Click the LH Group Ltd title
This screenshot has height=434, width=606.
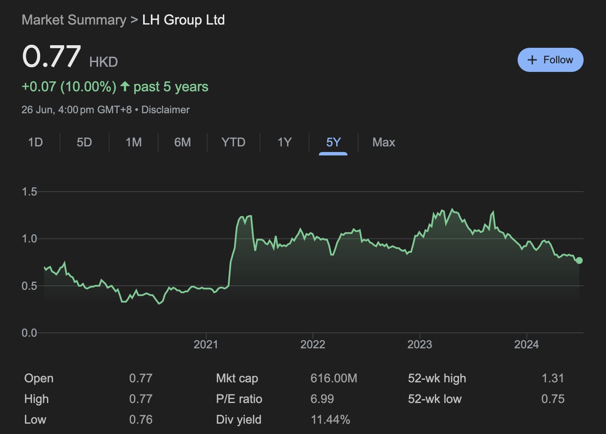tap(184, 20)
